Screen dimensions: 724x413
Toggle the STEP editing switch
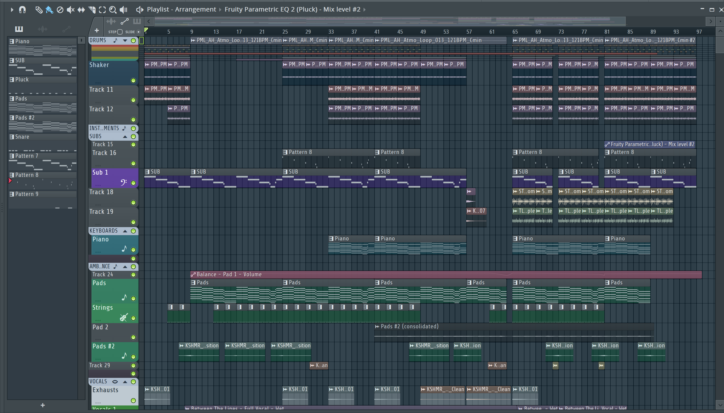point(120,32)
